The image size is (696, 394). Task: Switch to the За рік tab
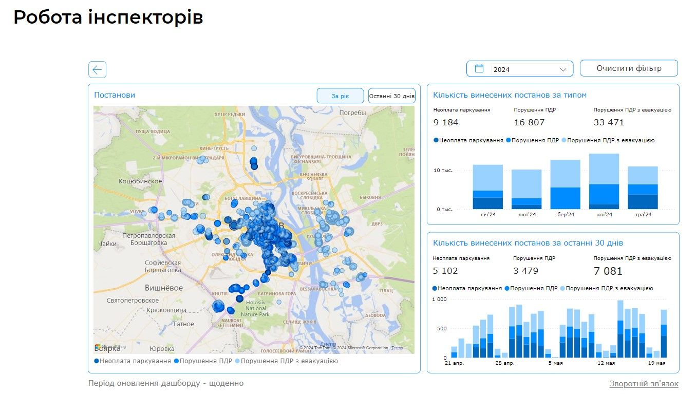pos(340,96)
